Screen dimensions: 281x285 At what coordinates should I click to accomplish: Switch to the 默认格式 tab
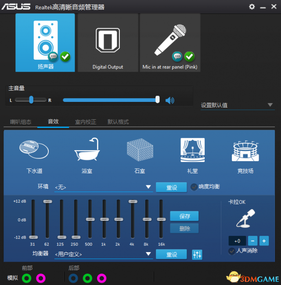coord(118,122)
